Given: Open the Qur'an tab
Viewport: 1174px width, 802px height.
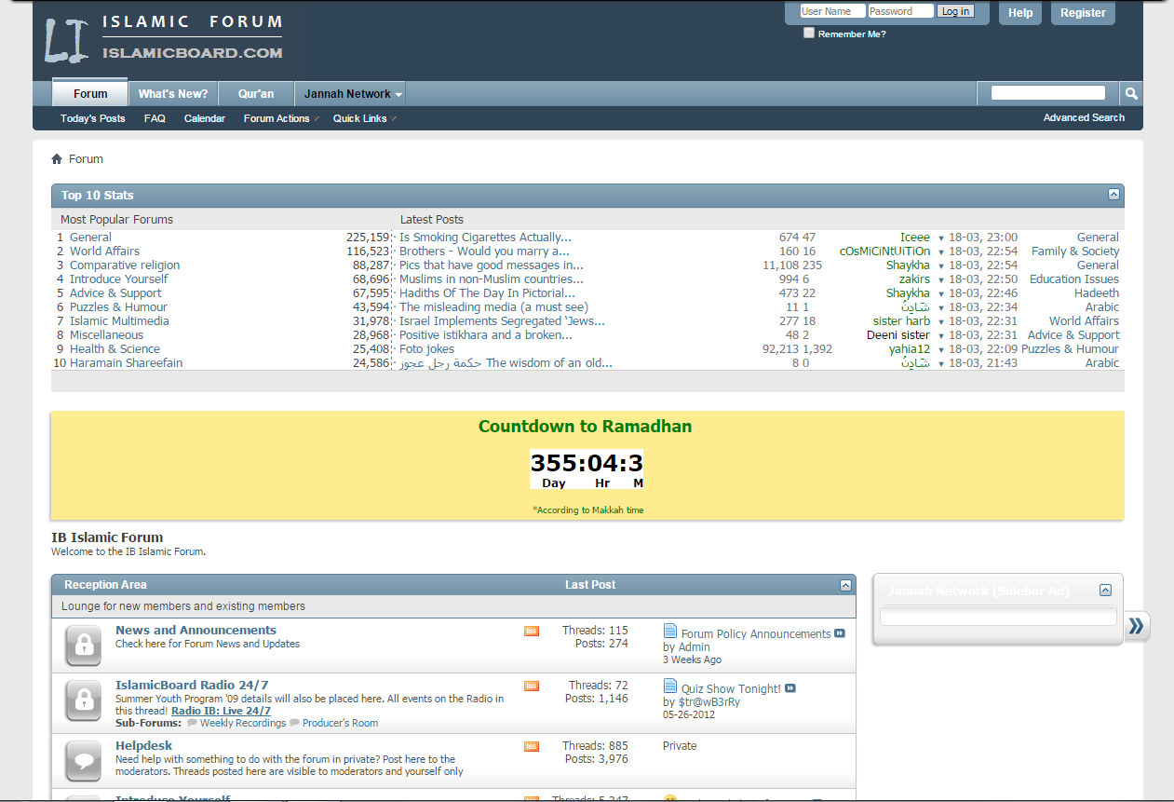Looking at the screenshot, I should click(256, 94).
